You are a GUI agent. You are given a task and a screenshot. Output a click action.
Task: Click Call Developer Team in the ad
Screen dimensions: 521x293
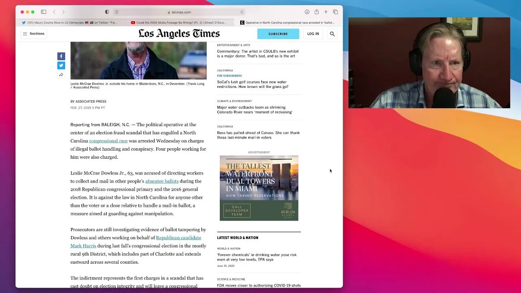point(237,211)
